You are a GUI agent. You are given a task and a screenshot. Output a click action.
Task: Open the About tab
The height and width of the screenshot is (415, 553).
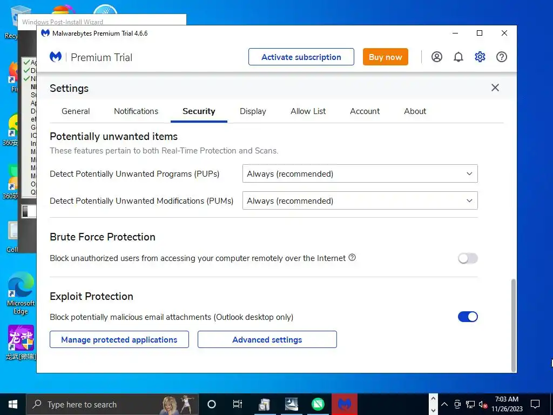(415, 111)
